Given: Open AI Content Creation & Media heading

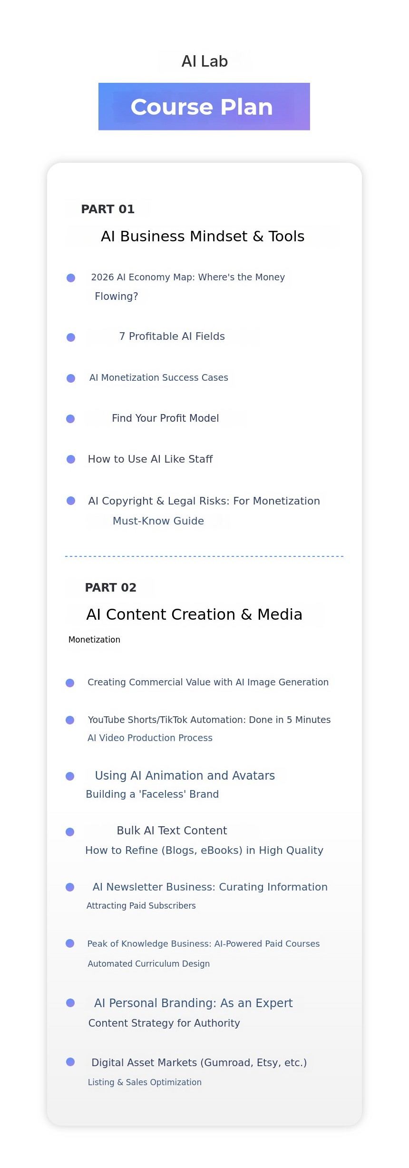Looking at the screenshot, I should tap(194, 614).
